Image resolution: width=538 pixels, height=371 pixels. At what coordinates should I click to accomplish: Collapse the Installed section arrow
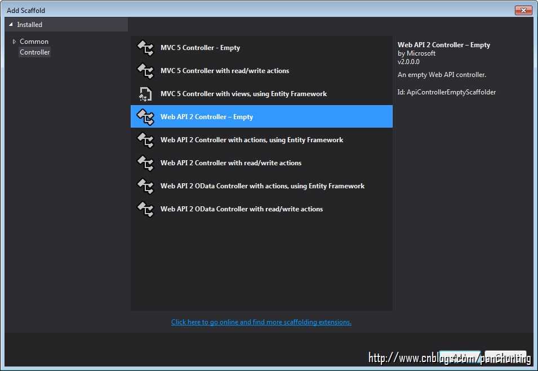(11, 25)
